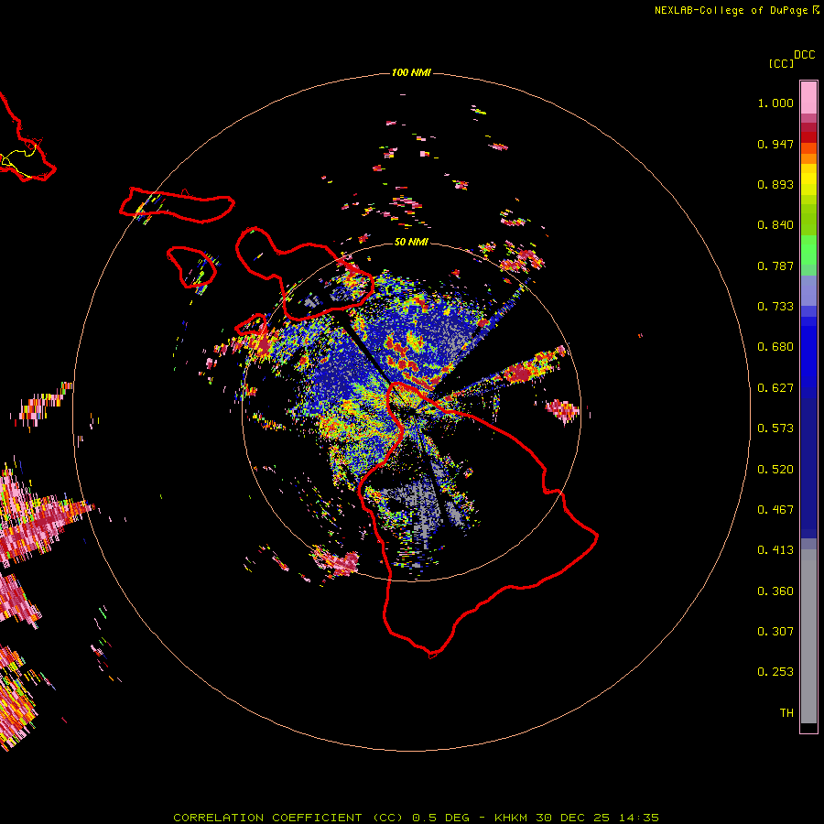Screen dimensions: 824x824
Task: Select the 0.467 scale value
Action: point(775,510)
